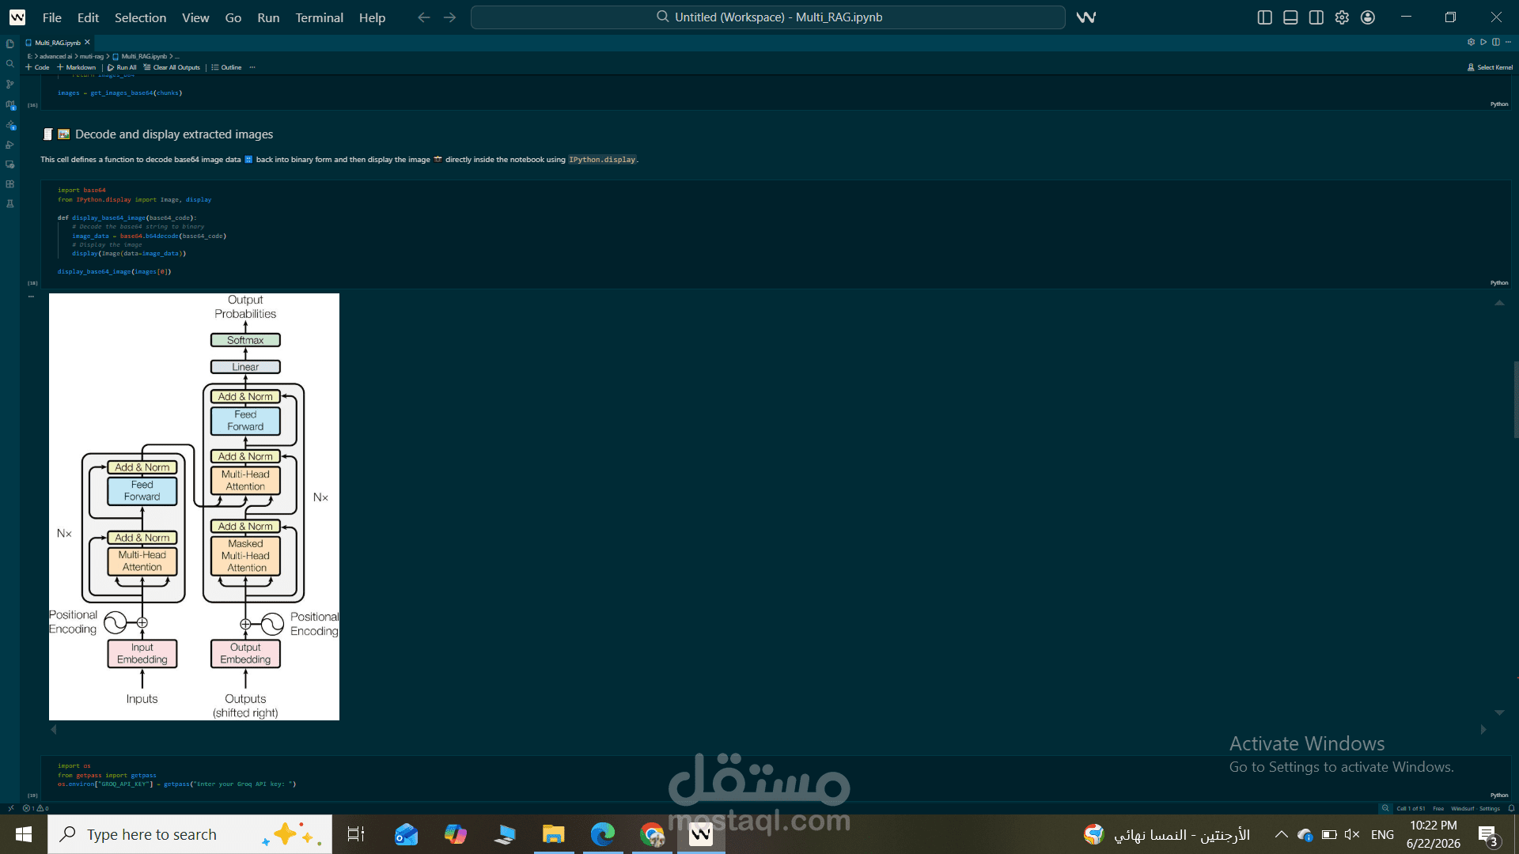This screenshot has height=854, width=1519.
Task: Open the settings gear in the title bar
Action: 1342,17
